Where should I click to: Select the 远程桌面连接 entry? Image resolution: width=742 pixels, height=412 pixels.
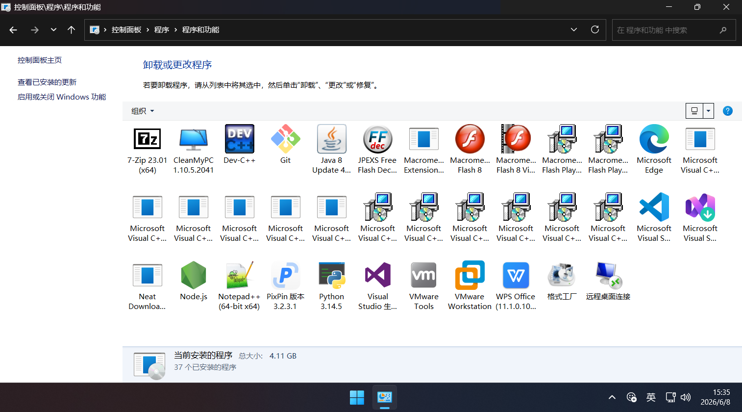click(608, 281)
